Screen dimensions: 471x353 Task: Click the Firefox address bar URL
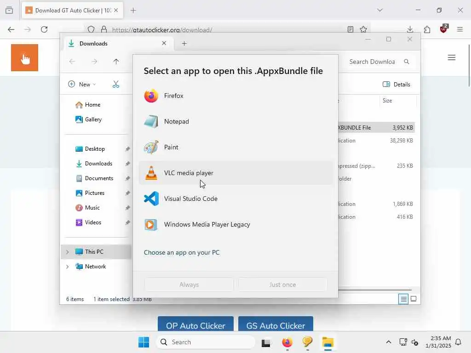(x=162, y=30)
